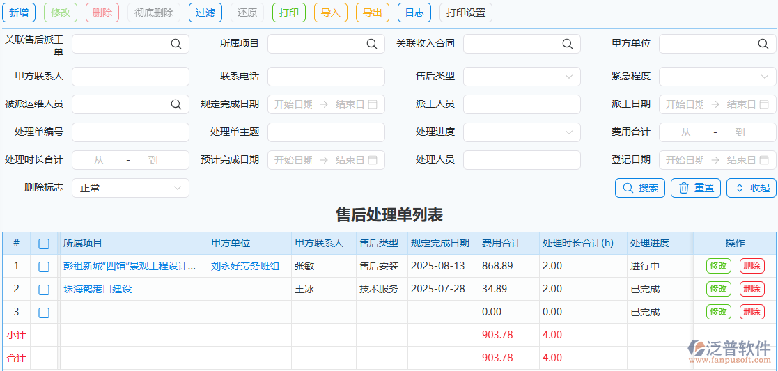Click search icon in 所属项目 field

coord(372,44)
